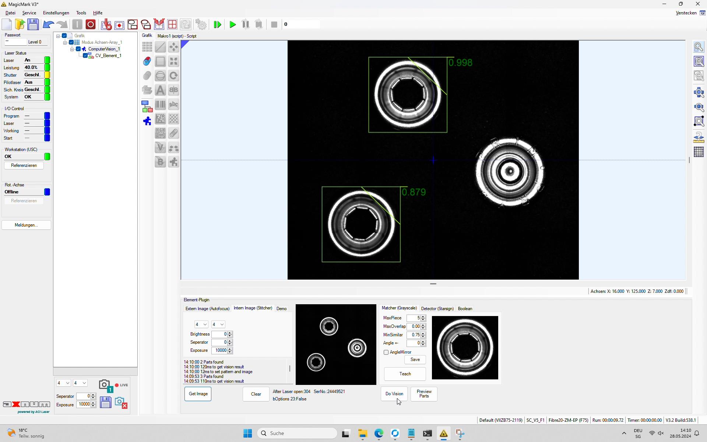Click the Save disk icon in toolbar

tap(33, 25)
